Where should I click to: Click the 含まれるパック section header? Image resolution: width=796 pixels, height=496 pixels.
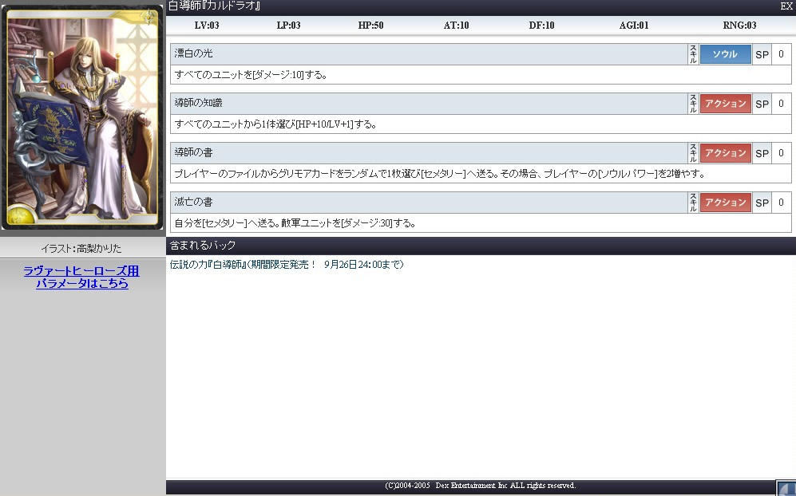coord(203,246)
